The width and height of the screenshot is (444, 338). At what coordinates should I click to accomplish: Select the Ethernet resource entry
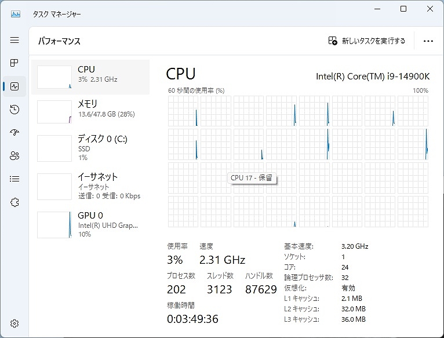[90, 186]
